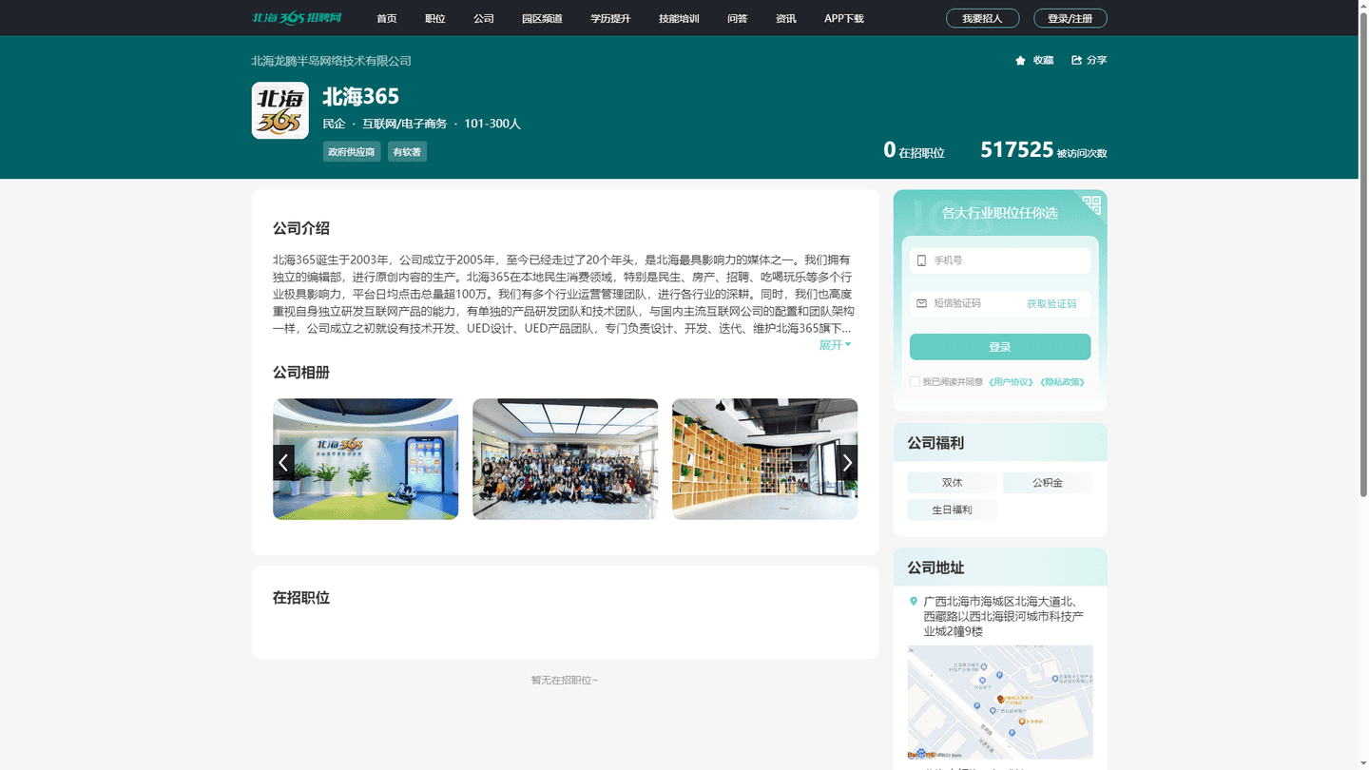The width and height of the screenshot is (1369, 770).
Task: Open the bookshelf office company photo
Action: point(764,459)
